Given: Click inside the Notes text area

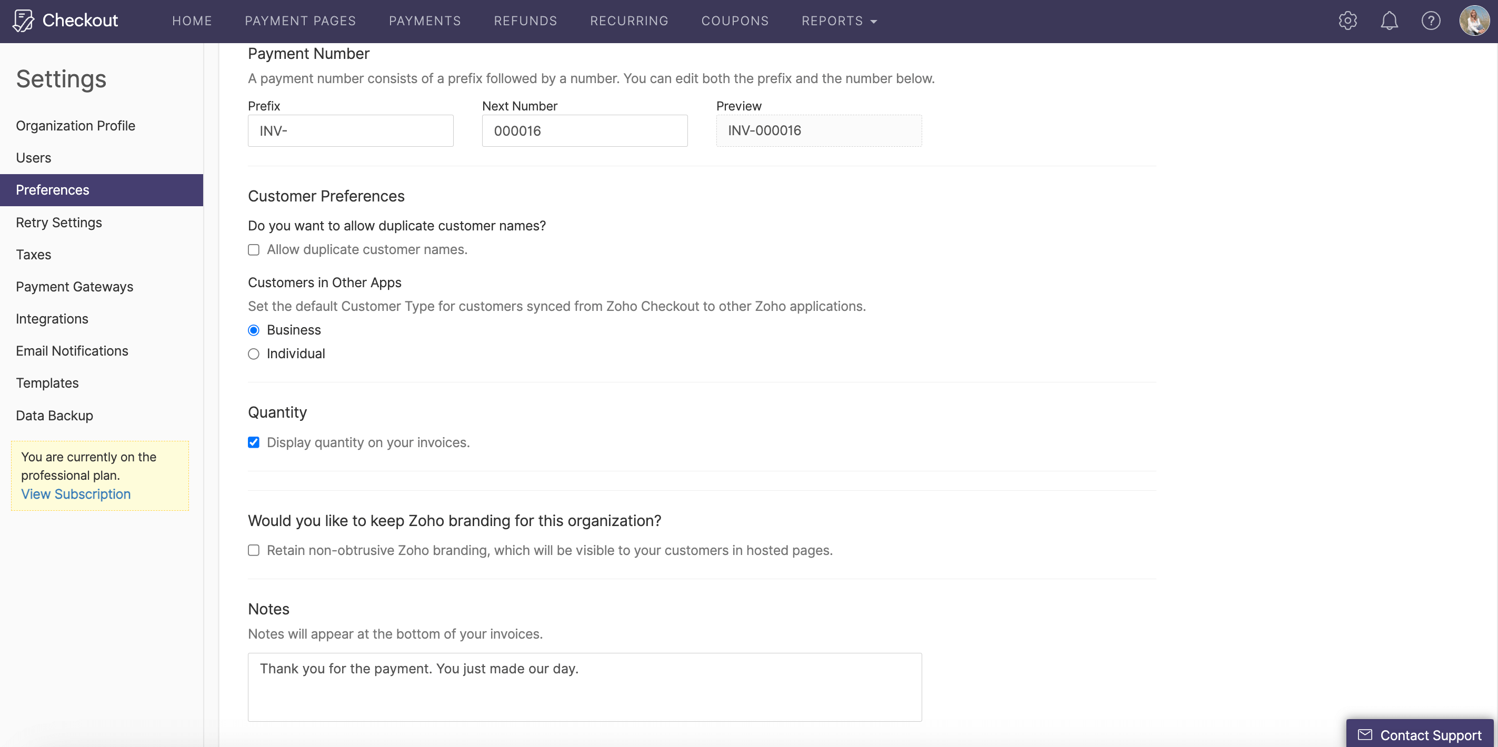Looking at the screenshot, I should coord(584,687).
